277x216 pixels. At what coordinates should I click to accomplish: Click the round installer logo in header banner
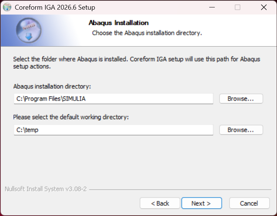click(29, 30)
